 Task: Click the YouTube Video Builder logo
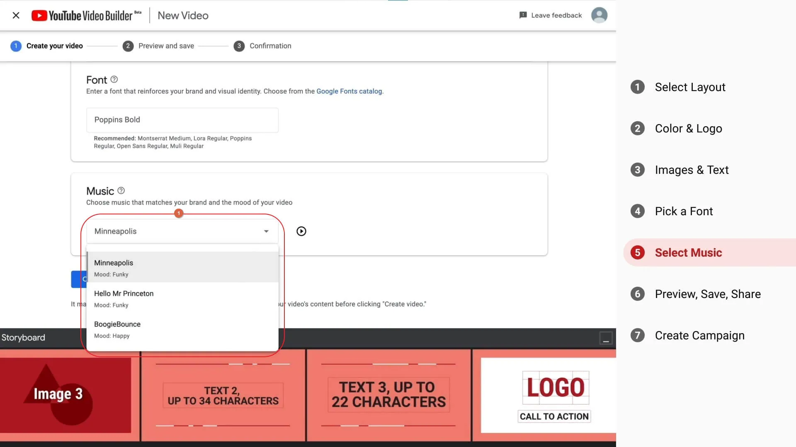click(x=86, y=15)
